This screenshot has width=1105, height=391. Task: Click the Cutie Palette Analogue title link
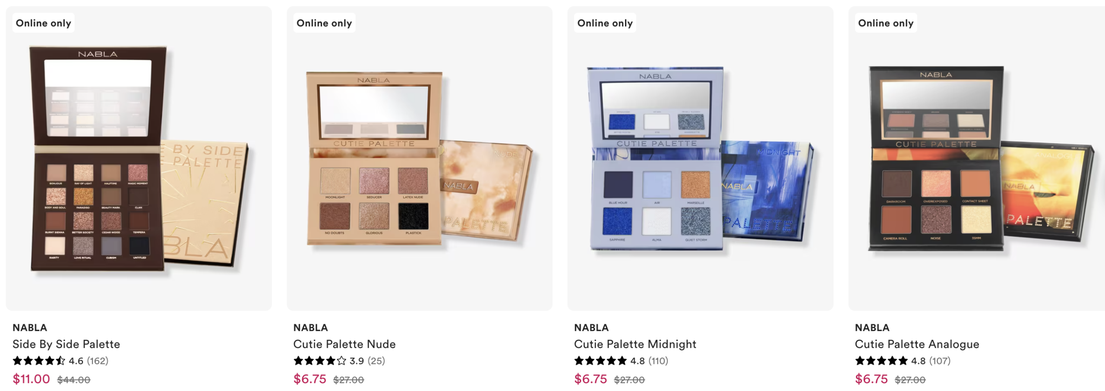(917, 344)
